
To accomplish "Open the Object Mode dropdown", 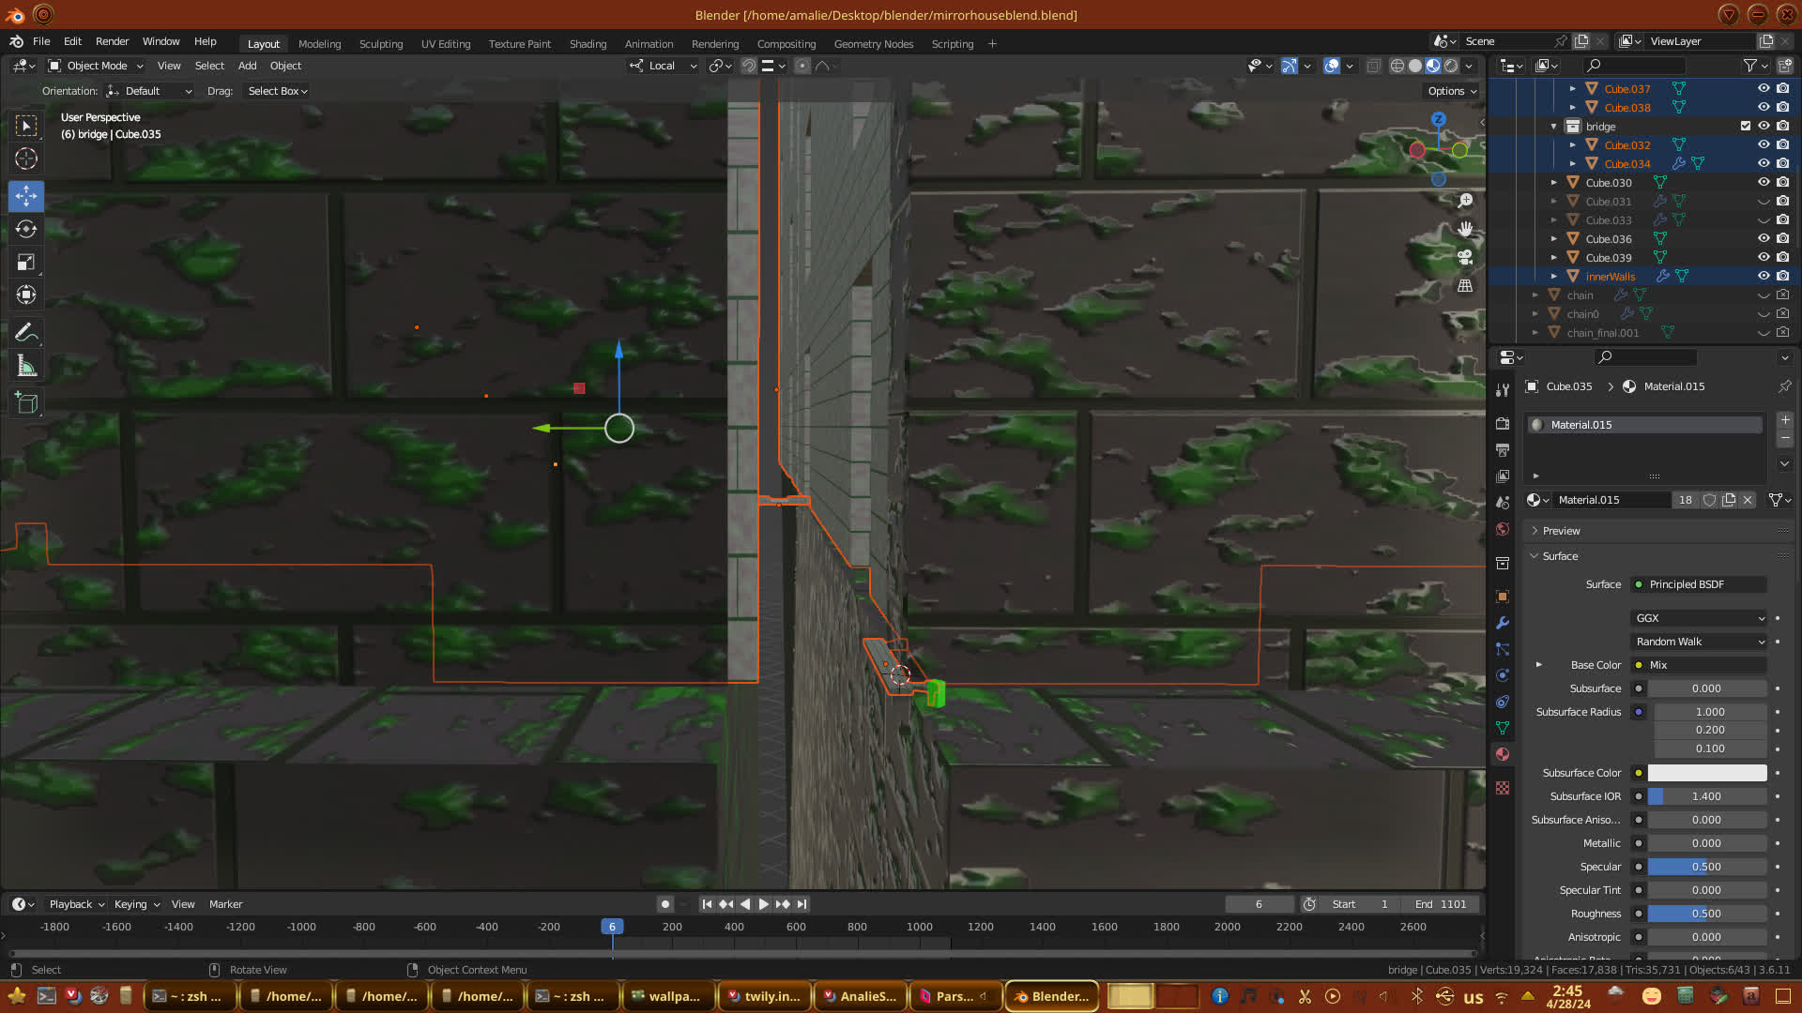I will click(x=96, y=66).
